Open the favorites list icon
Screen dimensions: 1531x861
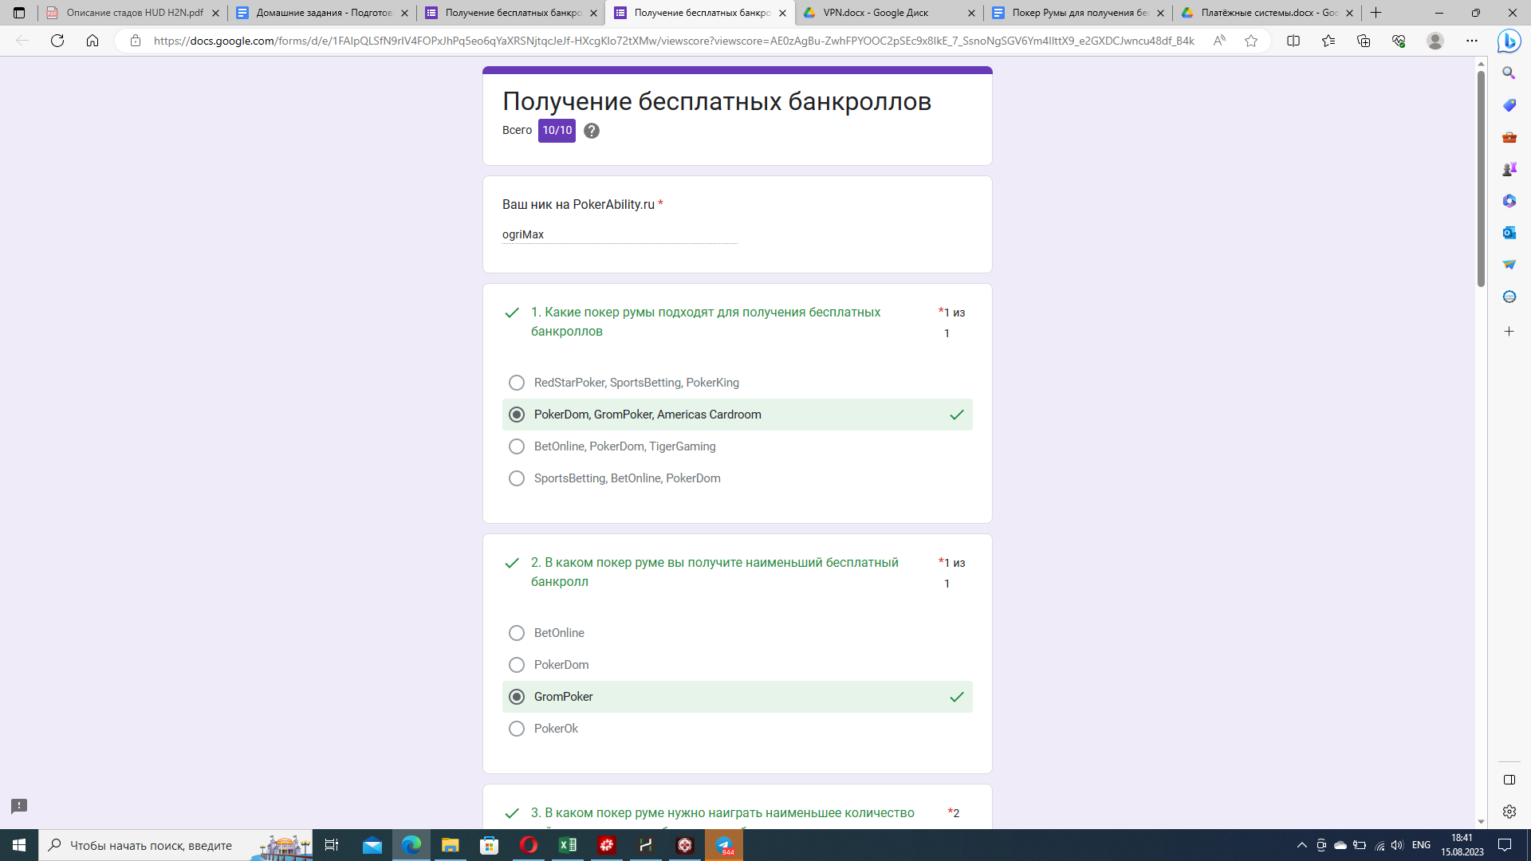pyautogui.click(x=1328, y=41)
